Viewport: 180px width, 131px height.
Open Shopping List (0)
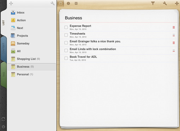[x=32, y=59]
